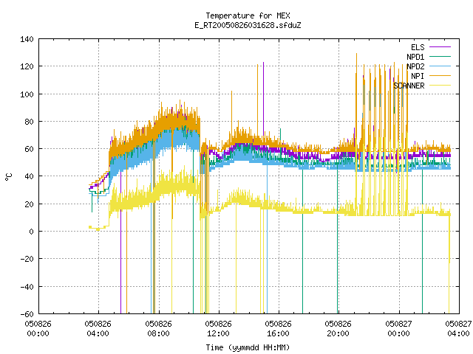Click the 050826 08:00 x-axis label

pyautogui.click(x=159, y=329)
